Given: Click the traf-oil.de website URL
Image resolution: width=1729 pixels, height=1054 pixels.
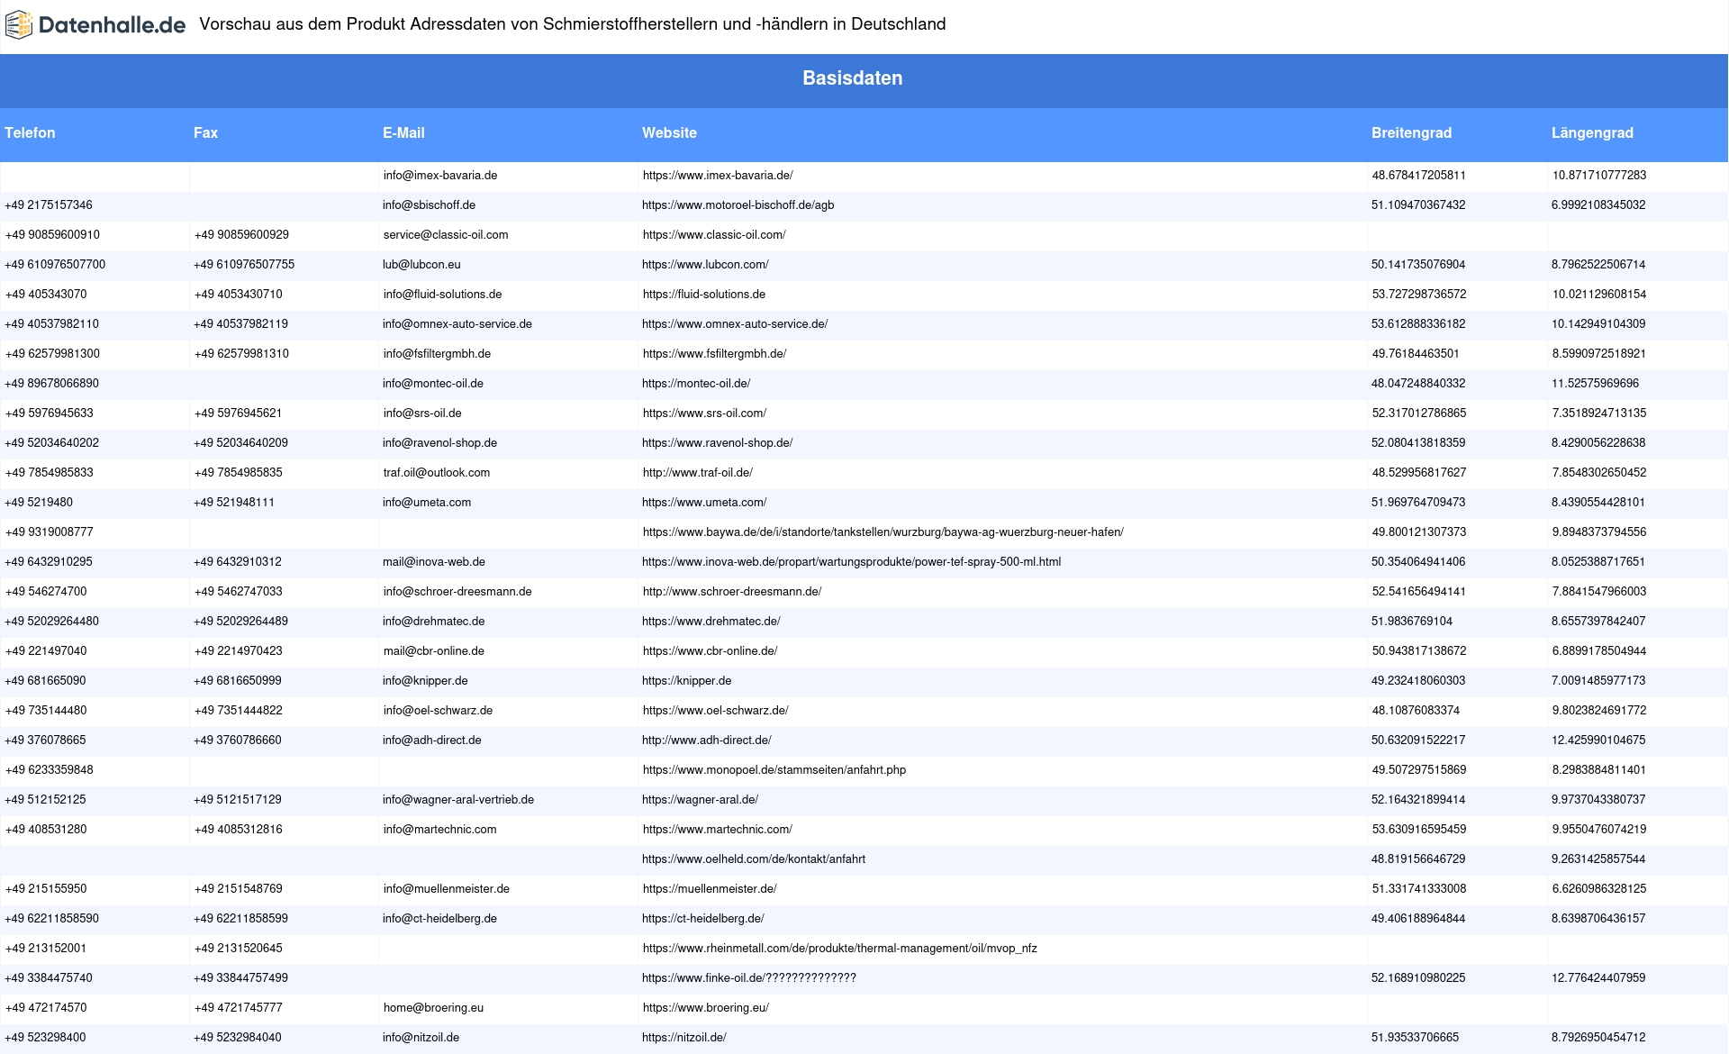Looking at the screenshot, I should [x=697, y=473].
